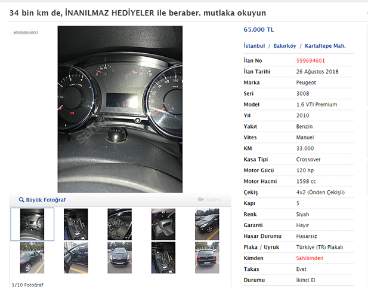The image size is (368, 287).
Task: Click the Video camera icon
Action: click(201, 200)
